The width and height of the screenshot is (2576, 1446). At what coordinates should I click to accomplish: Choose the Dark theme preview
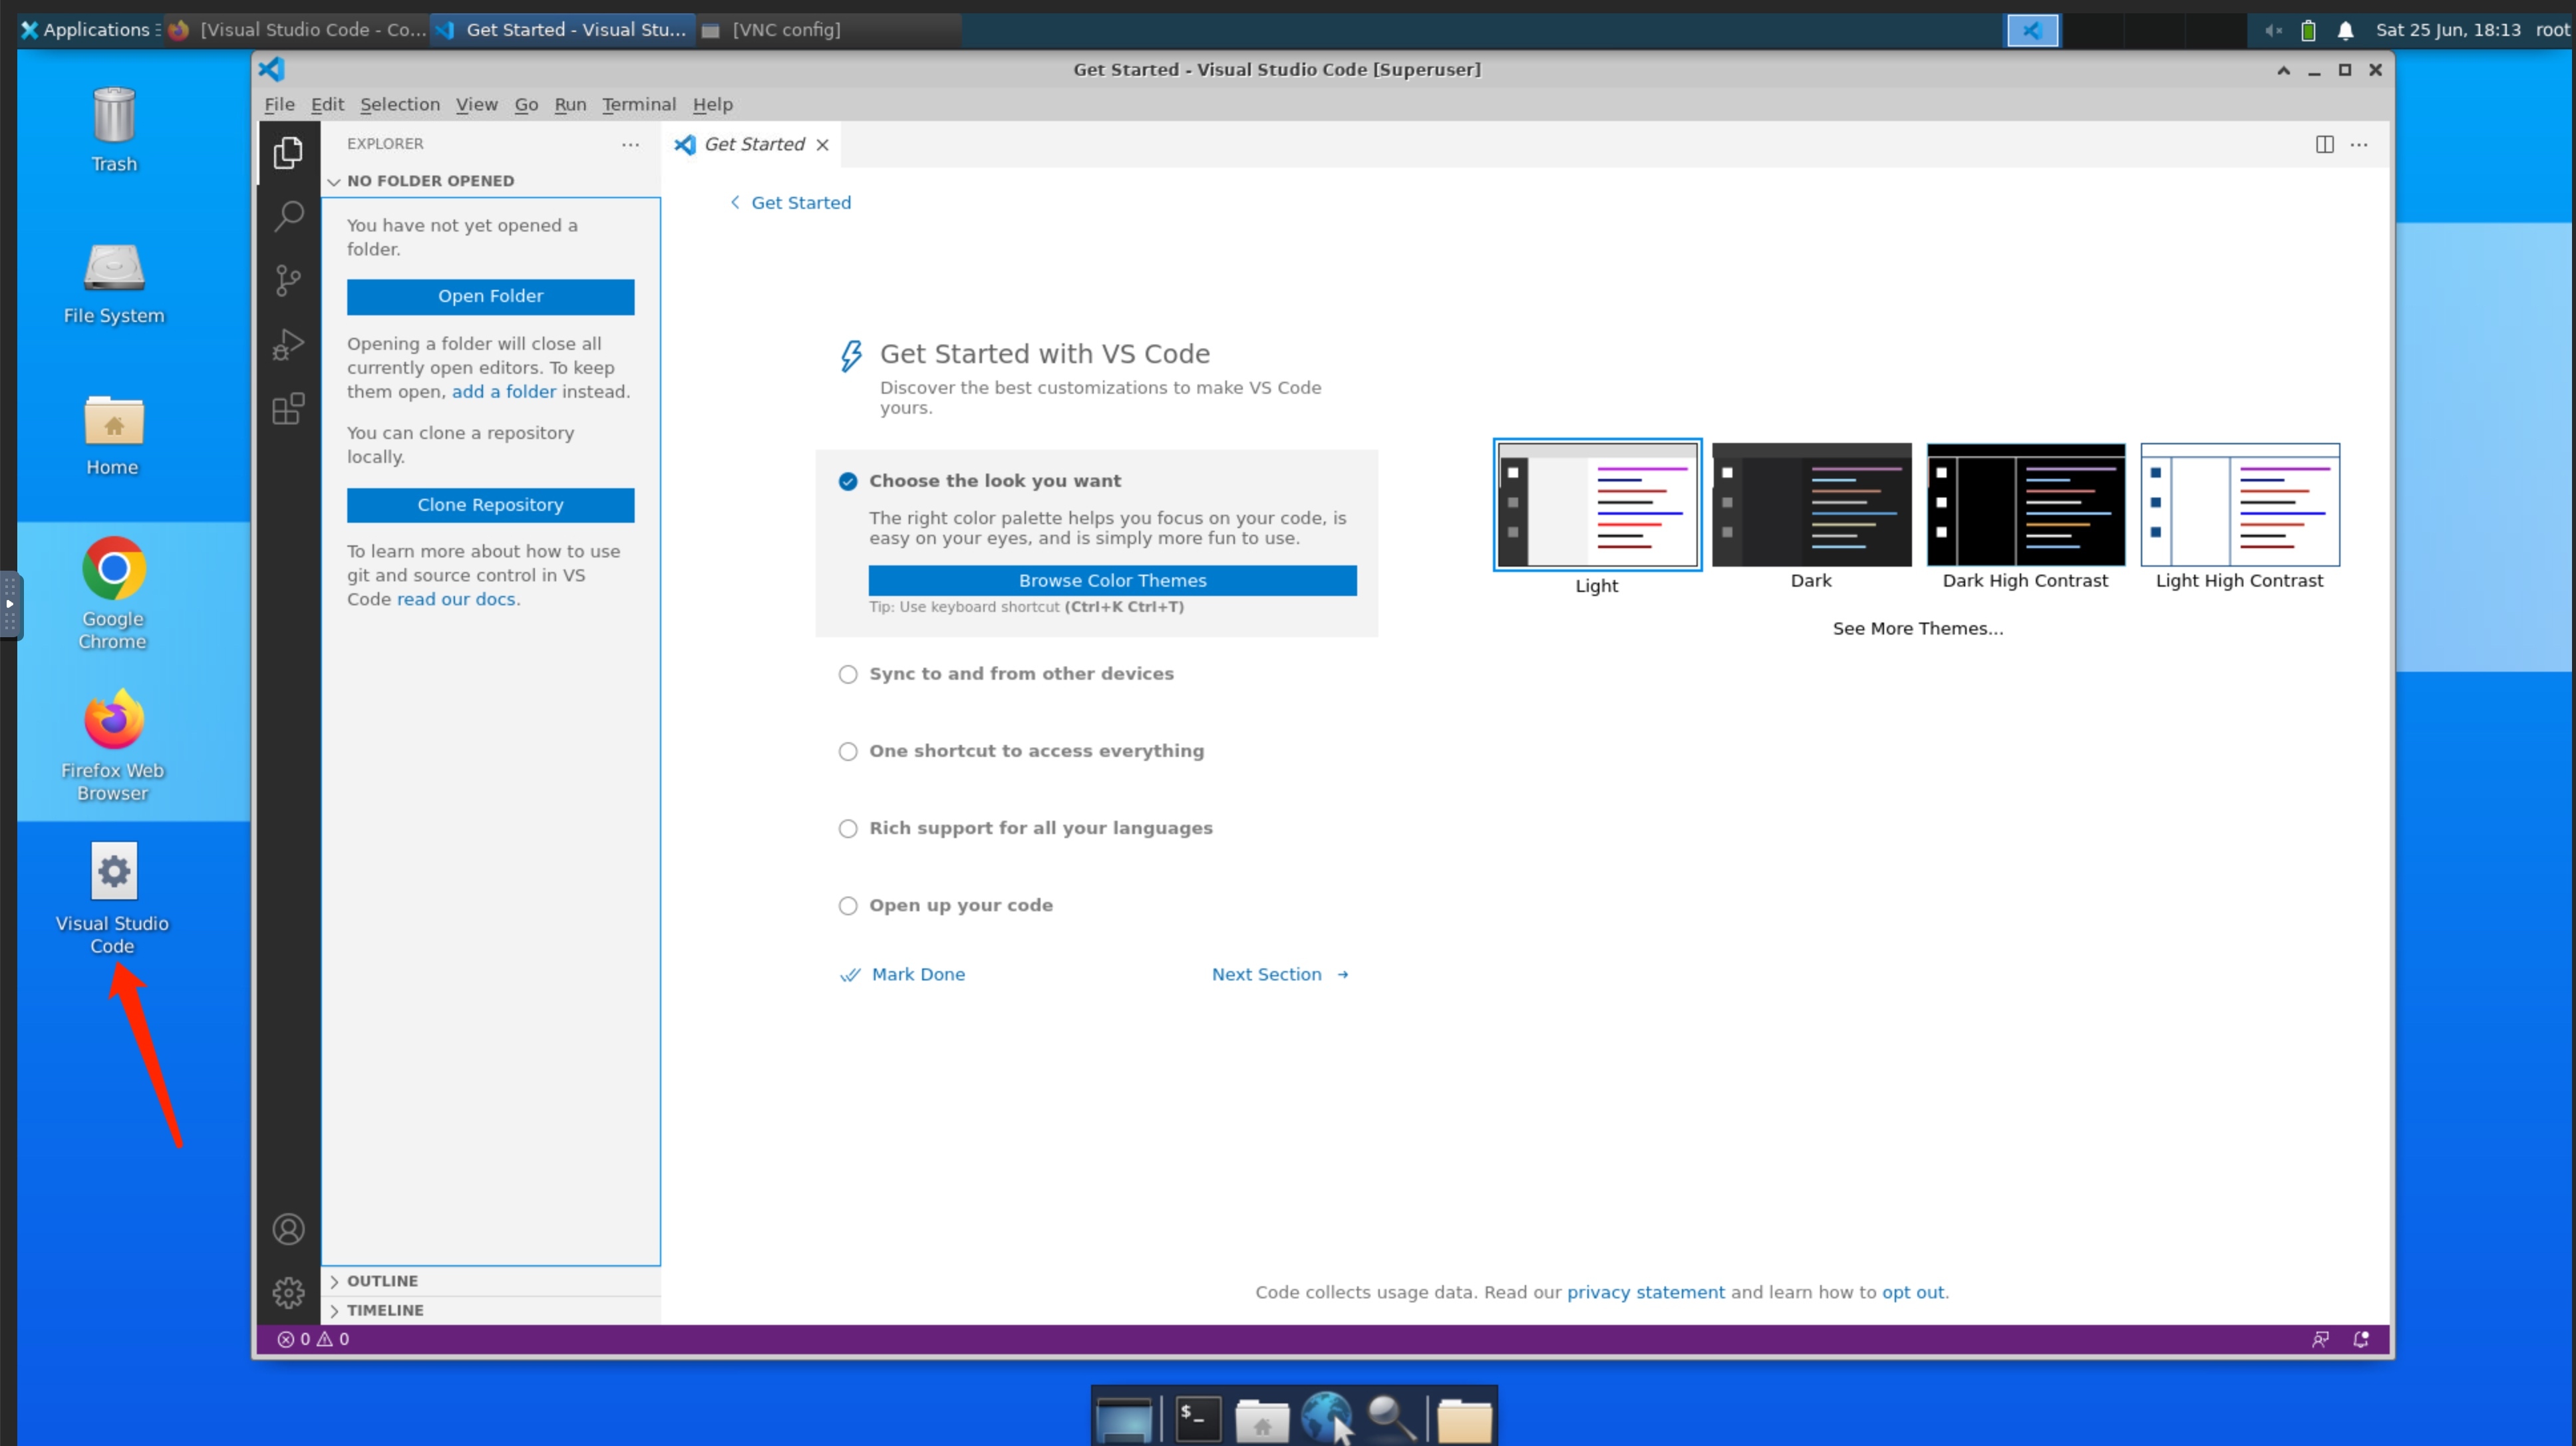click(x=1811, y=505)
